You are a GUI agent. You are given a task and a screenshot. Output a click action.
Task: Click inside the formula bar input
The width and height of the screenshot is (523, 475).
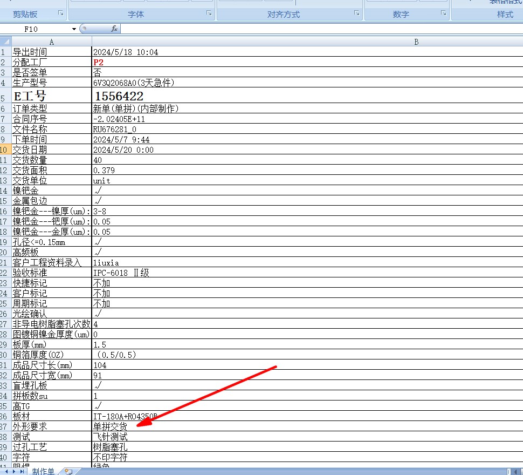321,29
